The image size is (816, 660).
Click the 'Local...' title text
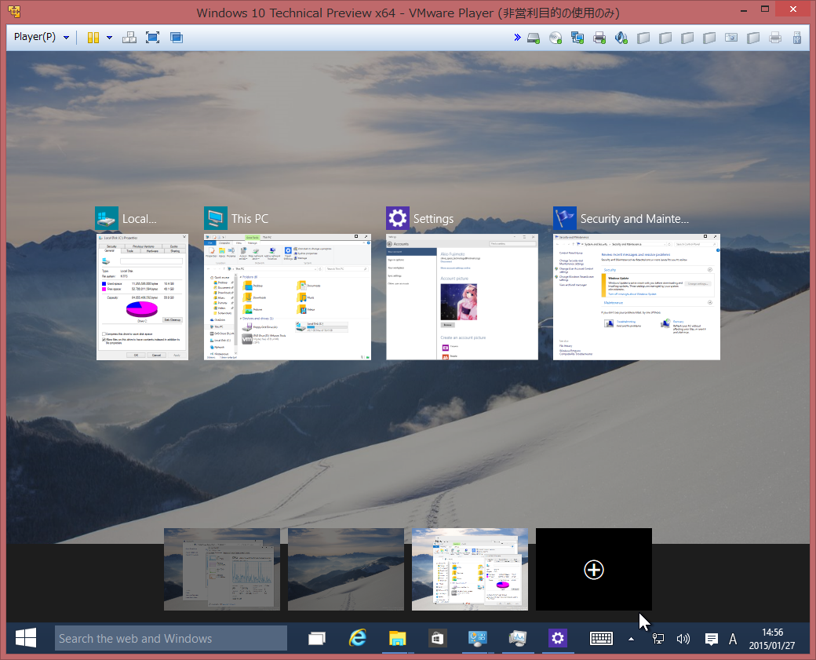pyautogui.click(x=139, y=219)
